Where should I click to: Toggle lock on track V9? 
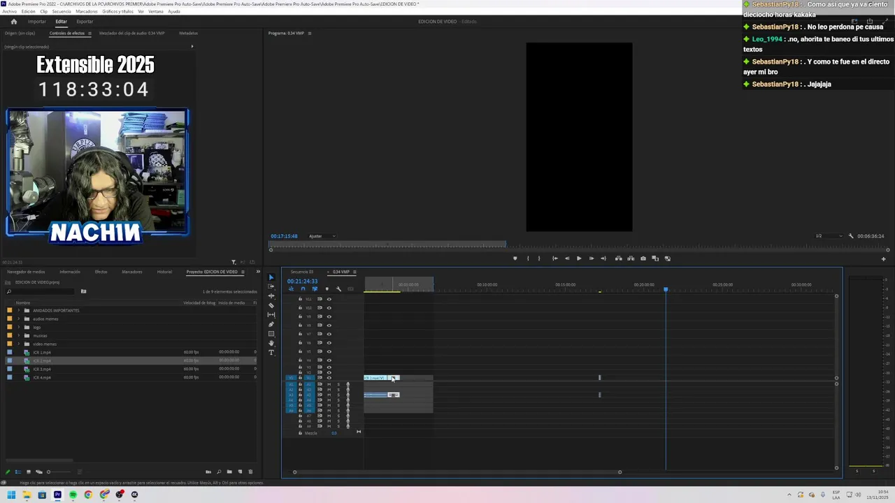click(x=301, y=316)
